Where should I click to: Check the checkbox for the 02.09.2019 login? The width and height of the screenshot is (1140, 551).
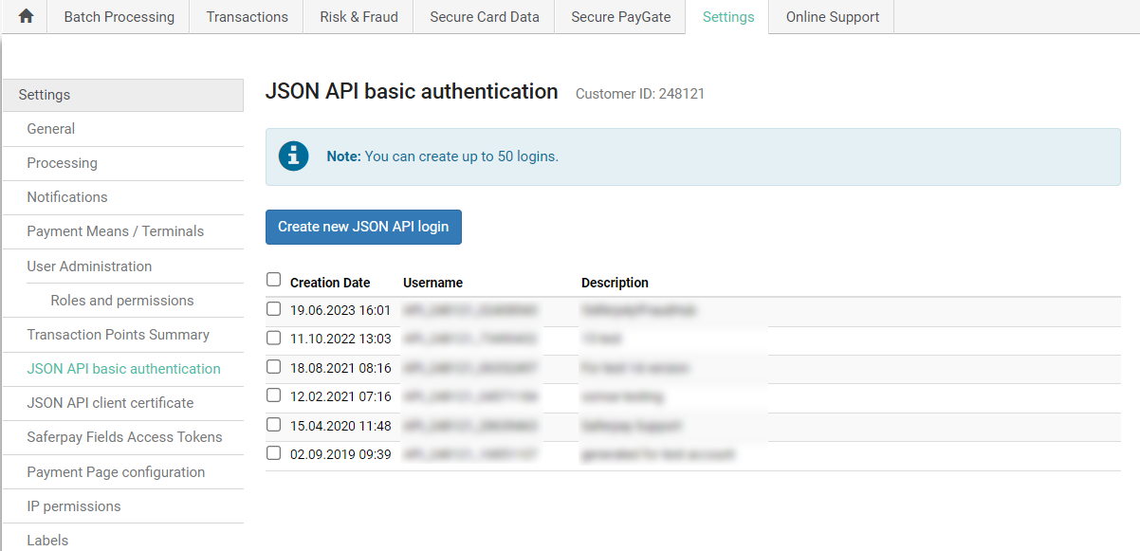pyautogui.click(x=273, y=453)
